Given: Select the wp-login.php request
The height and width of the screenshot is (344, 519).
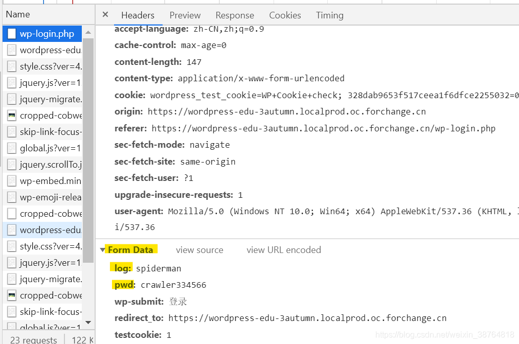Looking at the screenshot, I should coord(42,34).
